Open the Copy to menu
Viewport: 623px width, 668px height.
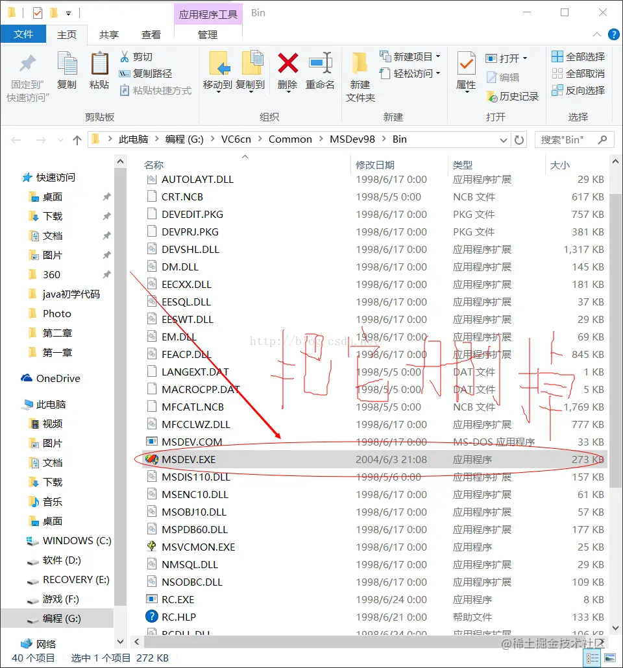[250, 72]
